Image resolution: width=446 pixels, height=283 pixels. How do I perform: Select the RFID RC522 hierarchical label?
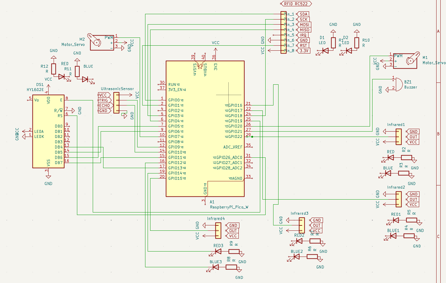coord(296,3)
